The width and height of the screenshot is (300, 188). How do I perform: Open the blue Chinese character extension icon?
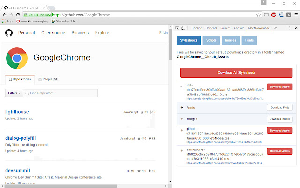tap(281, 15)
